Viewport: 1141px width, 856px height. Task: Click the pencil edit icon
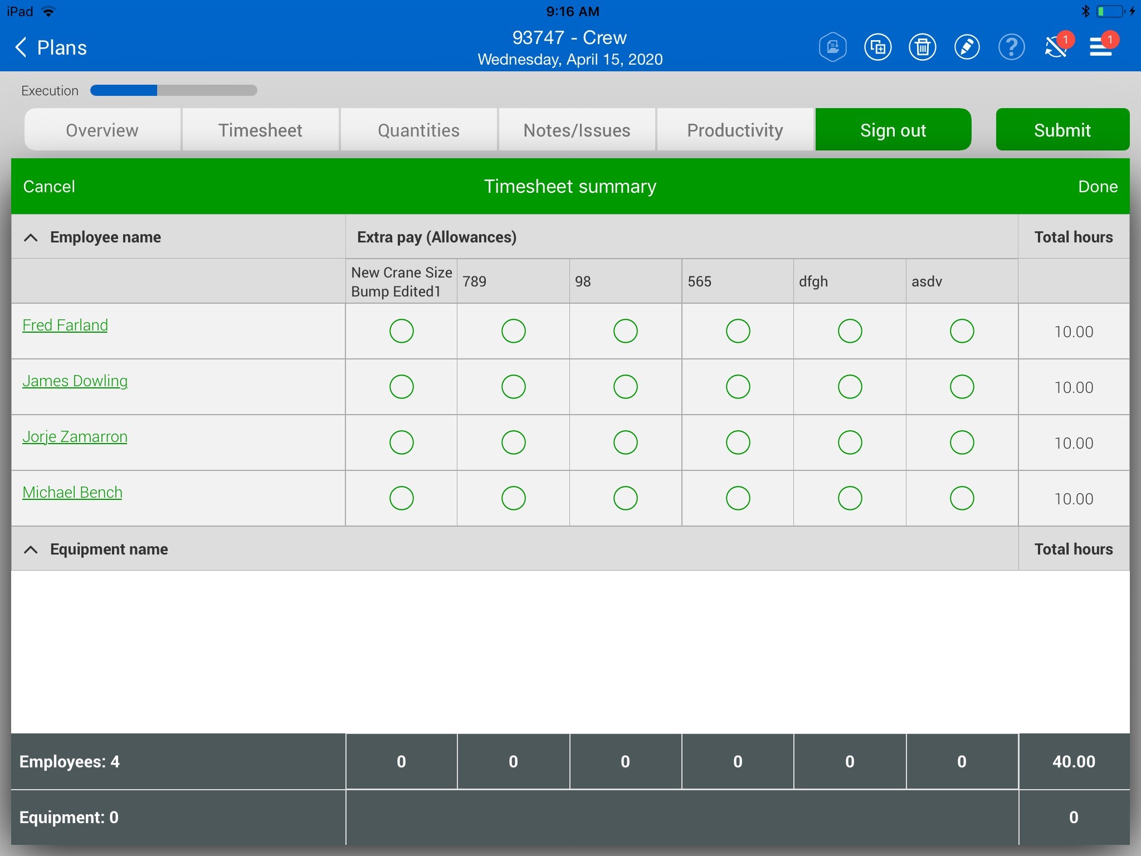[x=967, y=47]
